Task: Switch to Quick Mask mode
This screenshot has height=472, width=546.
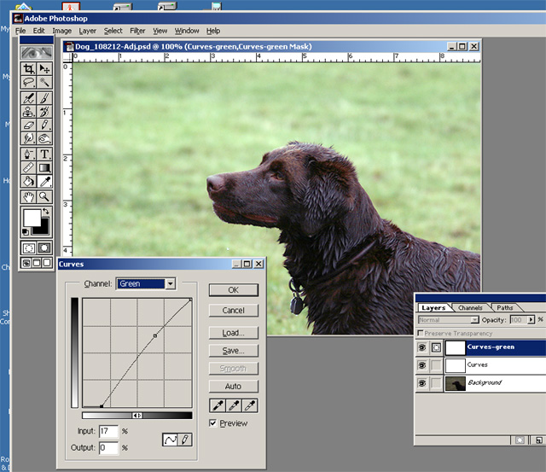Action: (x=44, y=248)
